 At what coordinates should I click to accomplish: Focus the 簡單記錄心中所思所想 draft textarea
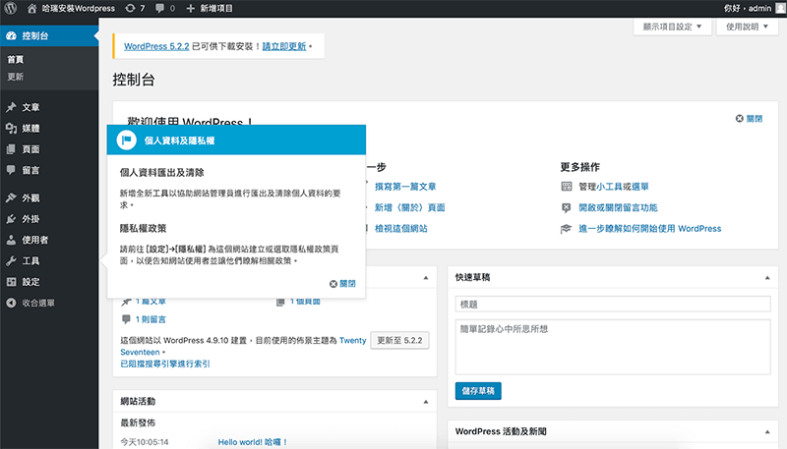coord(613,347)
